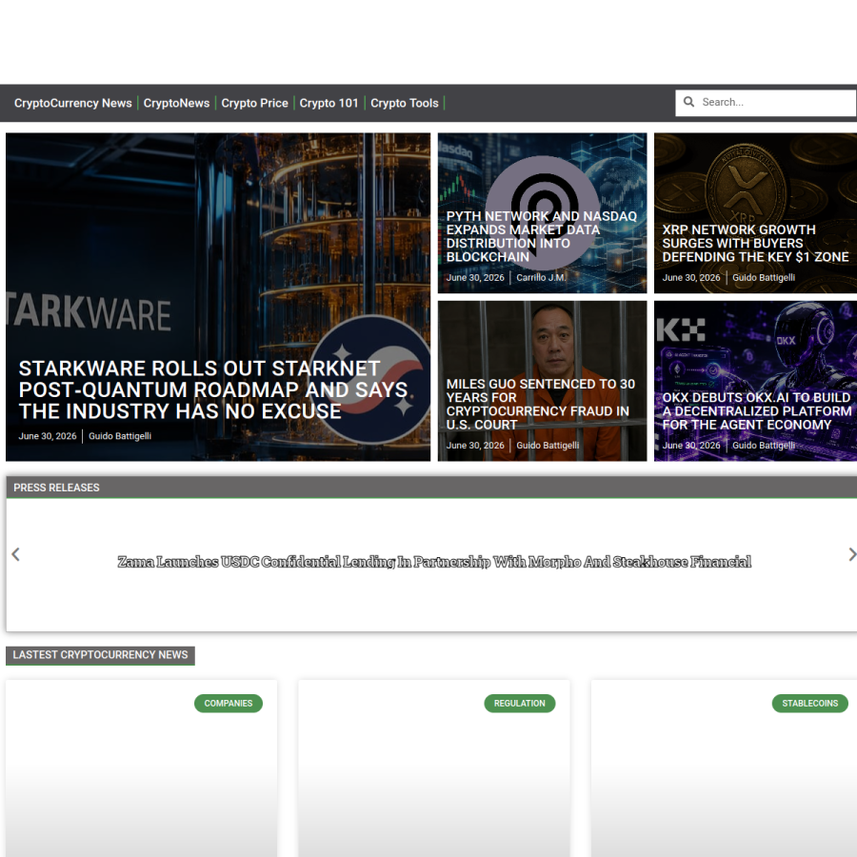Screen dimensions: 857x857
Task: Open the Crypto 101 section
Action: [x=329, y=103]
